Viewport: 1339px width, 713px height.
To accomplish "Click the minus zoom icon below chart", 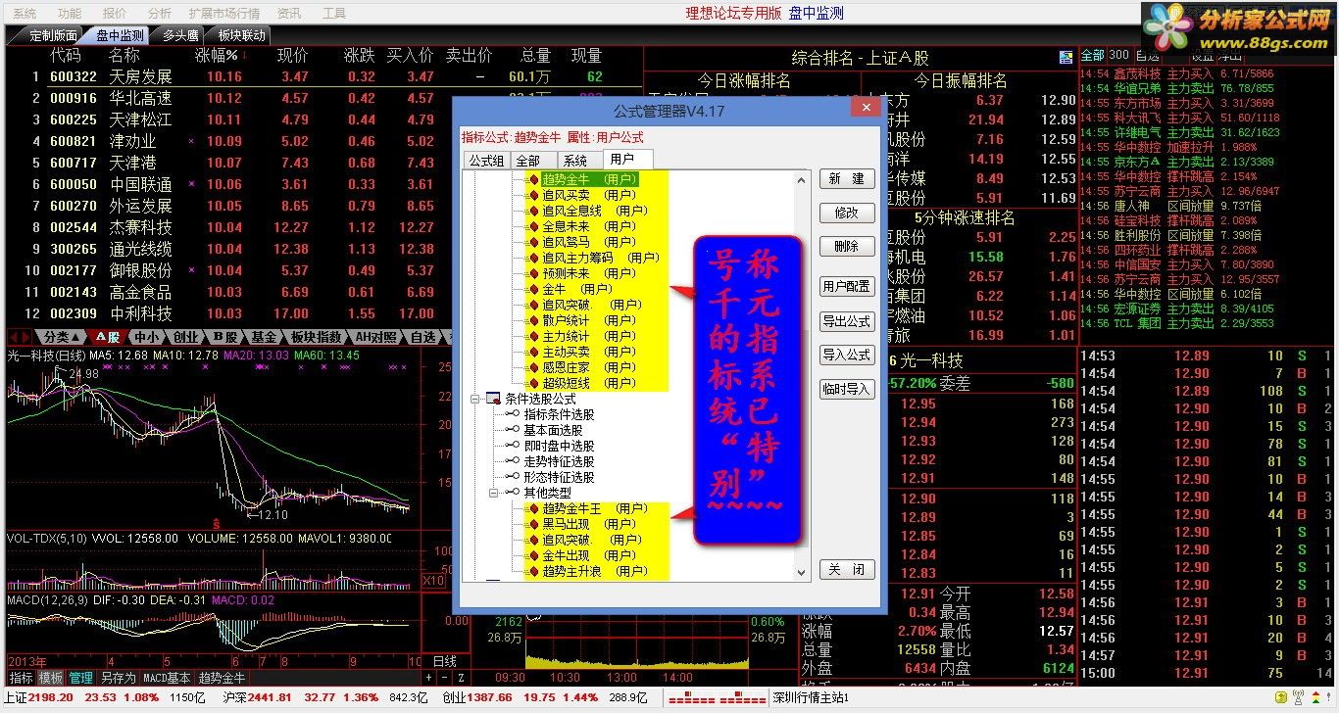I will click(445, 678).
